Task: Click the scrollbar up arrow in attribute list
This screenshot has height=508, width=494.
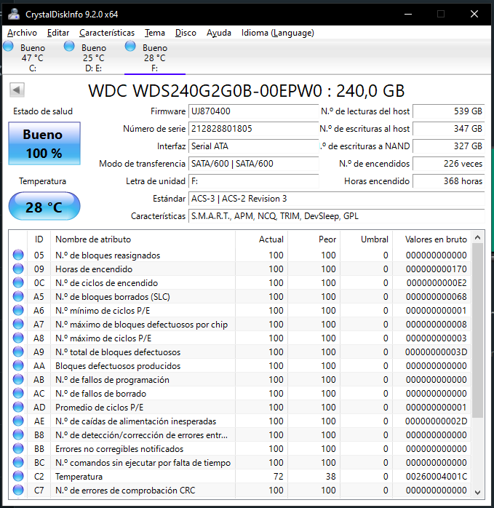Action: tap(477, 237)
